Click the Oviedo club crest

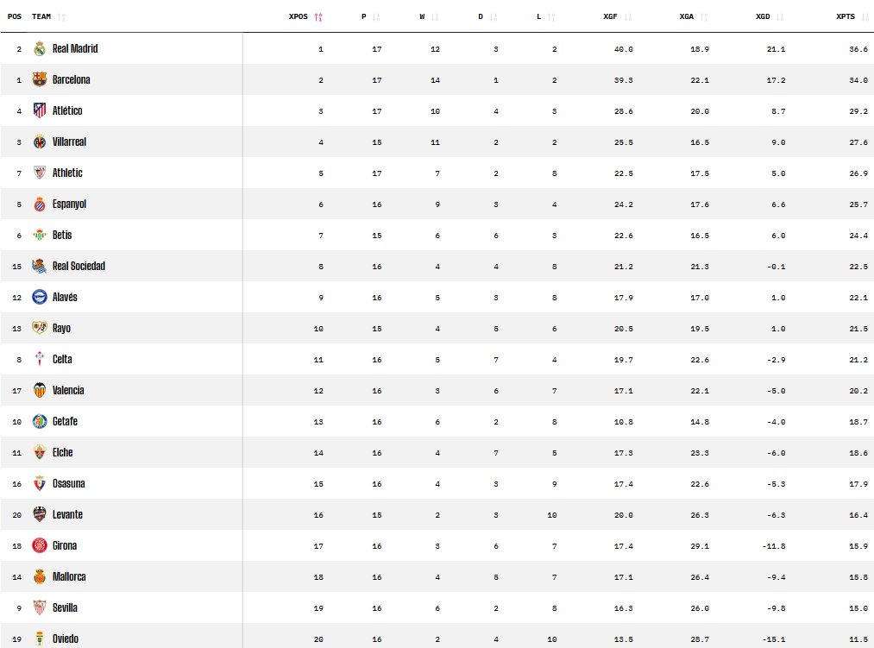(39, 639)
